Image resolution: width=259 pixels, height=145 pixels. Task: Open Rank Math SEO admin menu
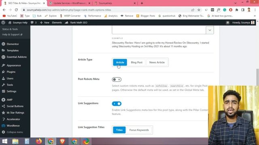click(x=76, y=23)
